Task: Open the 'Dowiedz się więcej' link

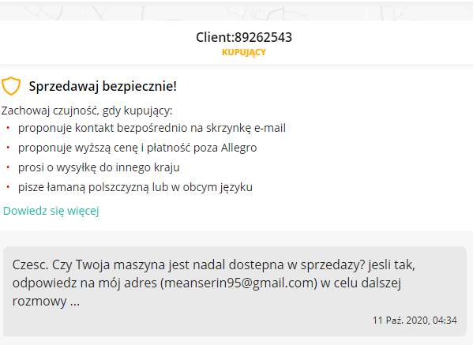Action: pos(51,211)
